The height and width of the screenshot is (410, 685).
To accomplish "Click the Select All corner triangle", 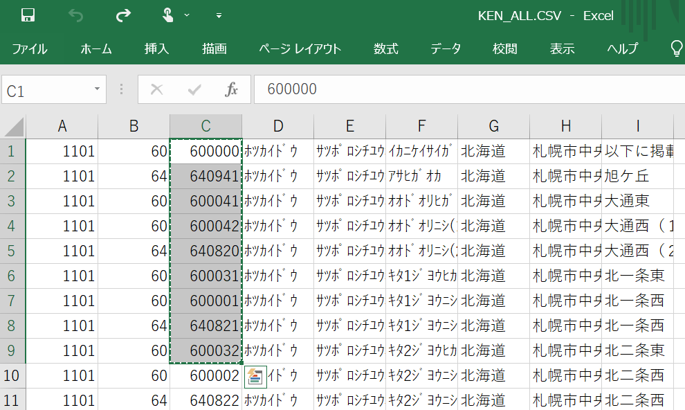I will pos(14,127).
